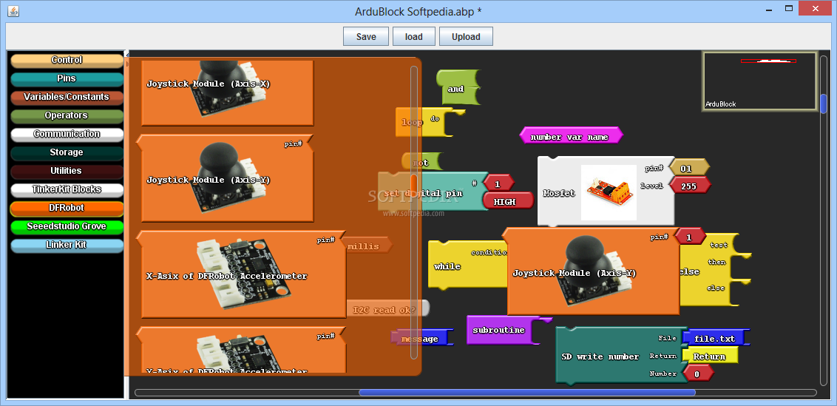Viewport: 837px width, 406px height.
Task: Click the 'SD write number' block
Action: point(600,356)
